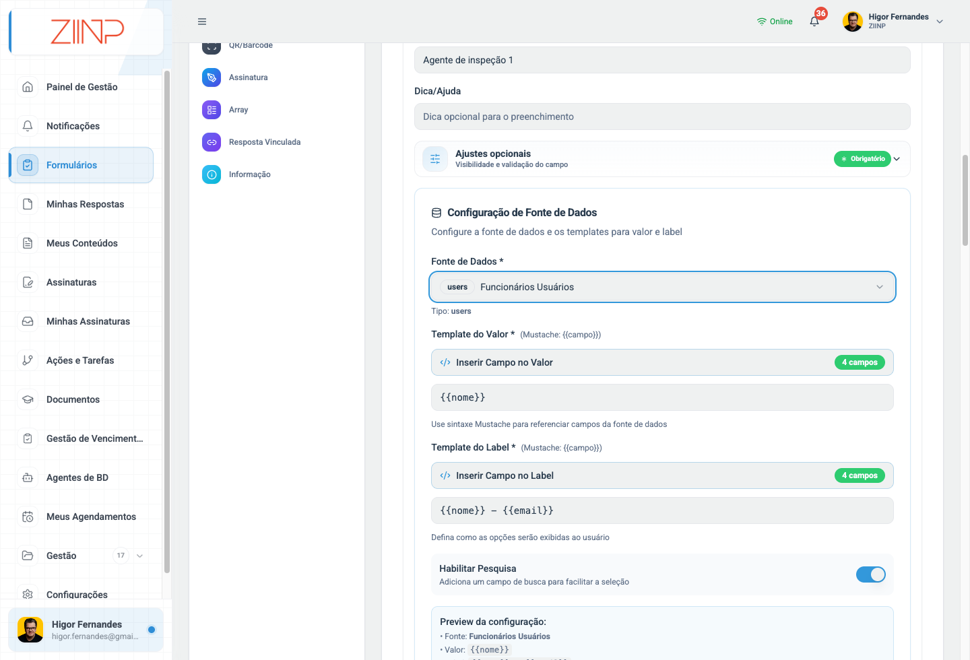This screenshot has width=970, height=660.
Task: Open Gestão de Vencimentos menu item
Action: tap(81, 438)
